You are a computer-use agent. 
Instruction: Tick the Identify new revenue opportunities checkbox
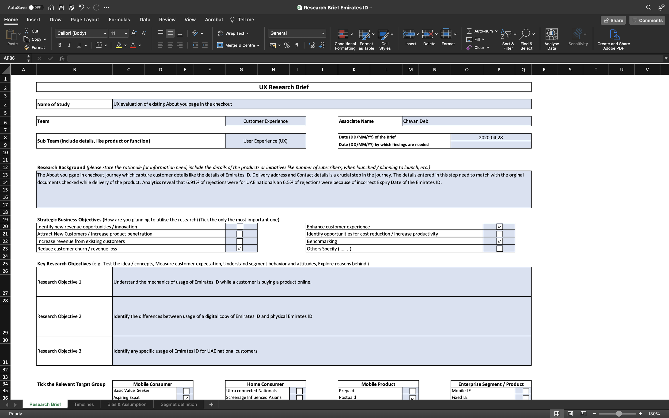coord(240,227)
